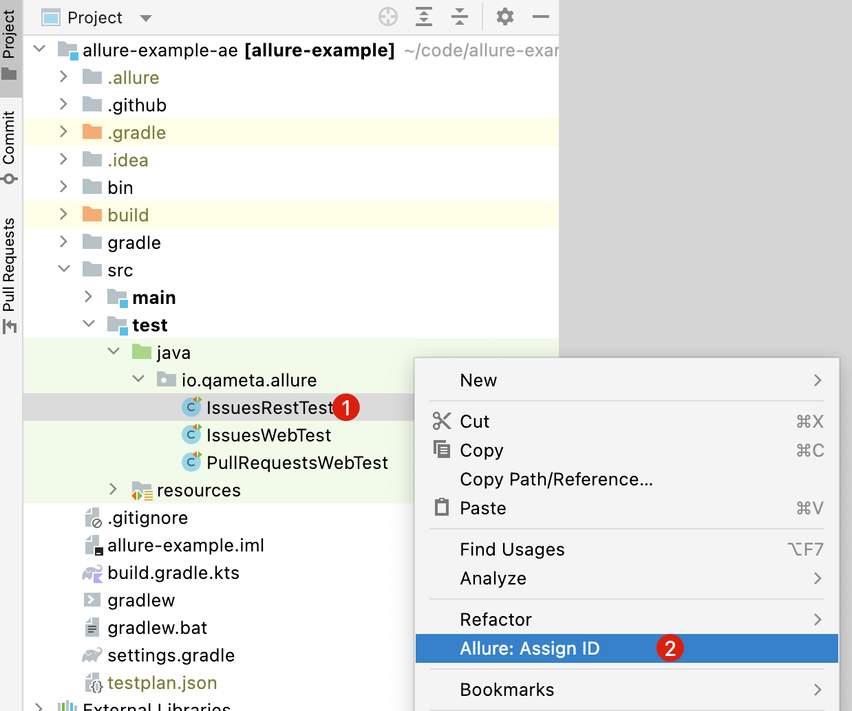Click the testplan.json file icon
852x711 pixels.
93,683
